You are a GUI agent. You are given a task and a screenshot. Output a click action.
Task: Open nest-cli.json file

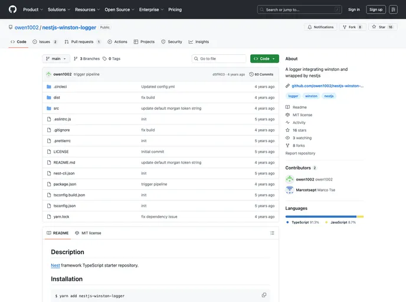pos(64,173)
